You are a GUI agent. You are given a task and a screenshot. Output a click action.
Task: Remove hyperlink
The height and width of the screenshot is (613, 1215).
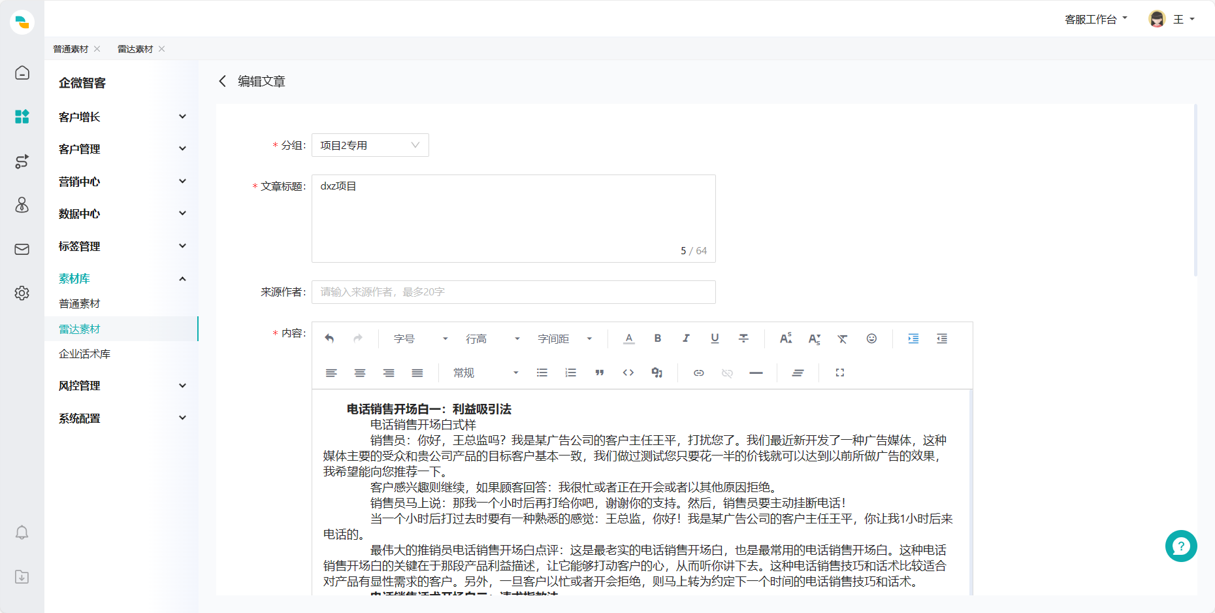[x=727, y=373]
